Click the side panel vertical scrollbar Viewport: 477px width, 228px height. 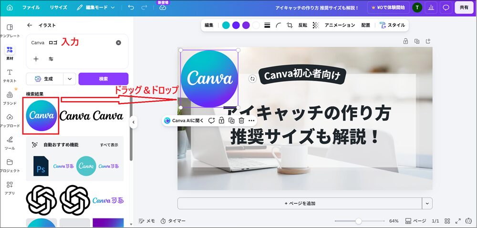[131, 128]
